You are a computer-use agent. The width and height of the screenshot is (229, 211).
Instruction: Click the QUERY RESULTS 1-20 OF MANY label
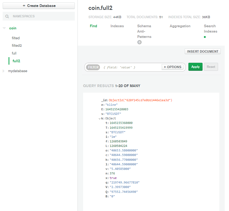112,86
